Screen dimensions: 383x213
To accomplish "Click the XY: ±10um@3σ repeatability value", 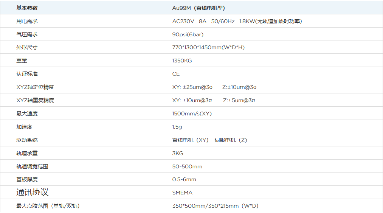I will (192, 100).
